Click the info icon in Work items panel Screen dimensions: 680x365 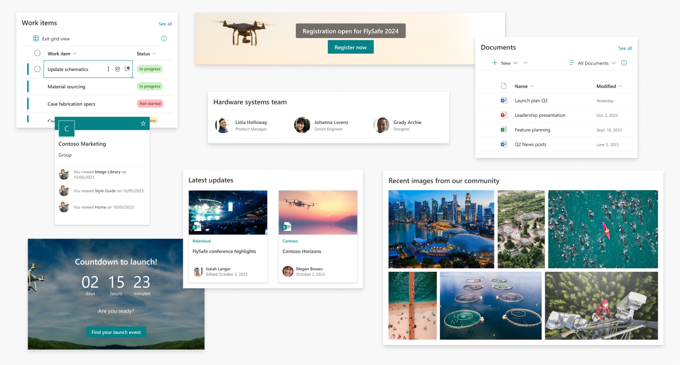pos(164,38)
